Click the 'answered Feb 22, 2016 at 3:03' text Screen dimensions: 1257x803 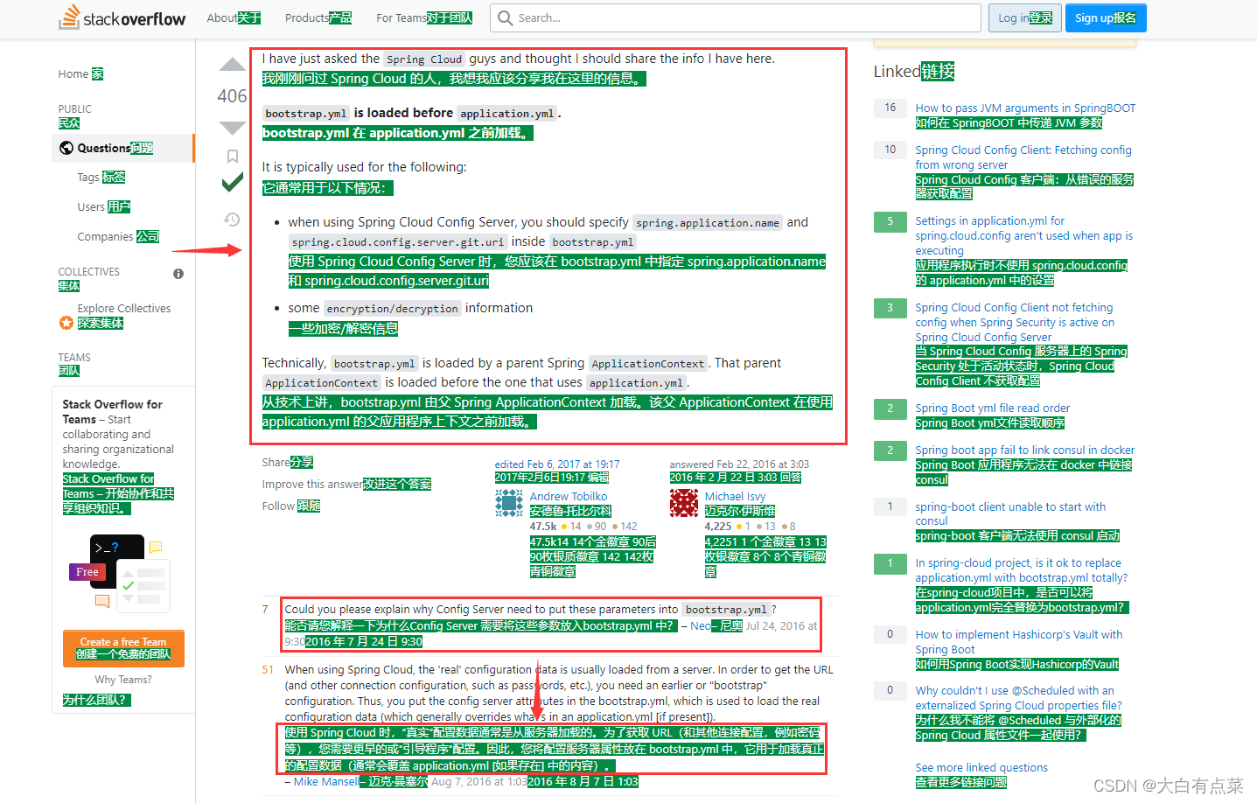739,464
